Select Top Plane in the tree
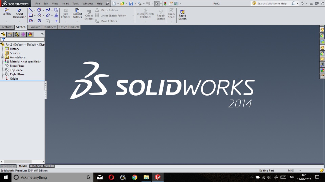Image resolution: width=325 pixels, height=182 pixels. (x=14, y=70)
